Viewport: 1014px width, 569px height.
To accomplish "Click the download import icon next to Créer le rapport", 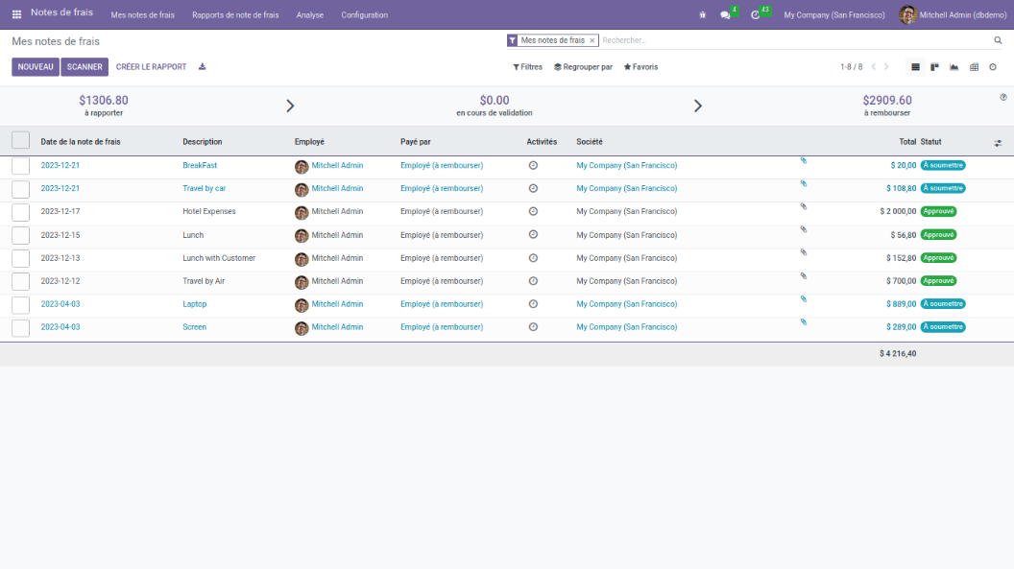I will pyautogui.click(x=202, y=67).
